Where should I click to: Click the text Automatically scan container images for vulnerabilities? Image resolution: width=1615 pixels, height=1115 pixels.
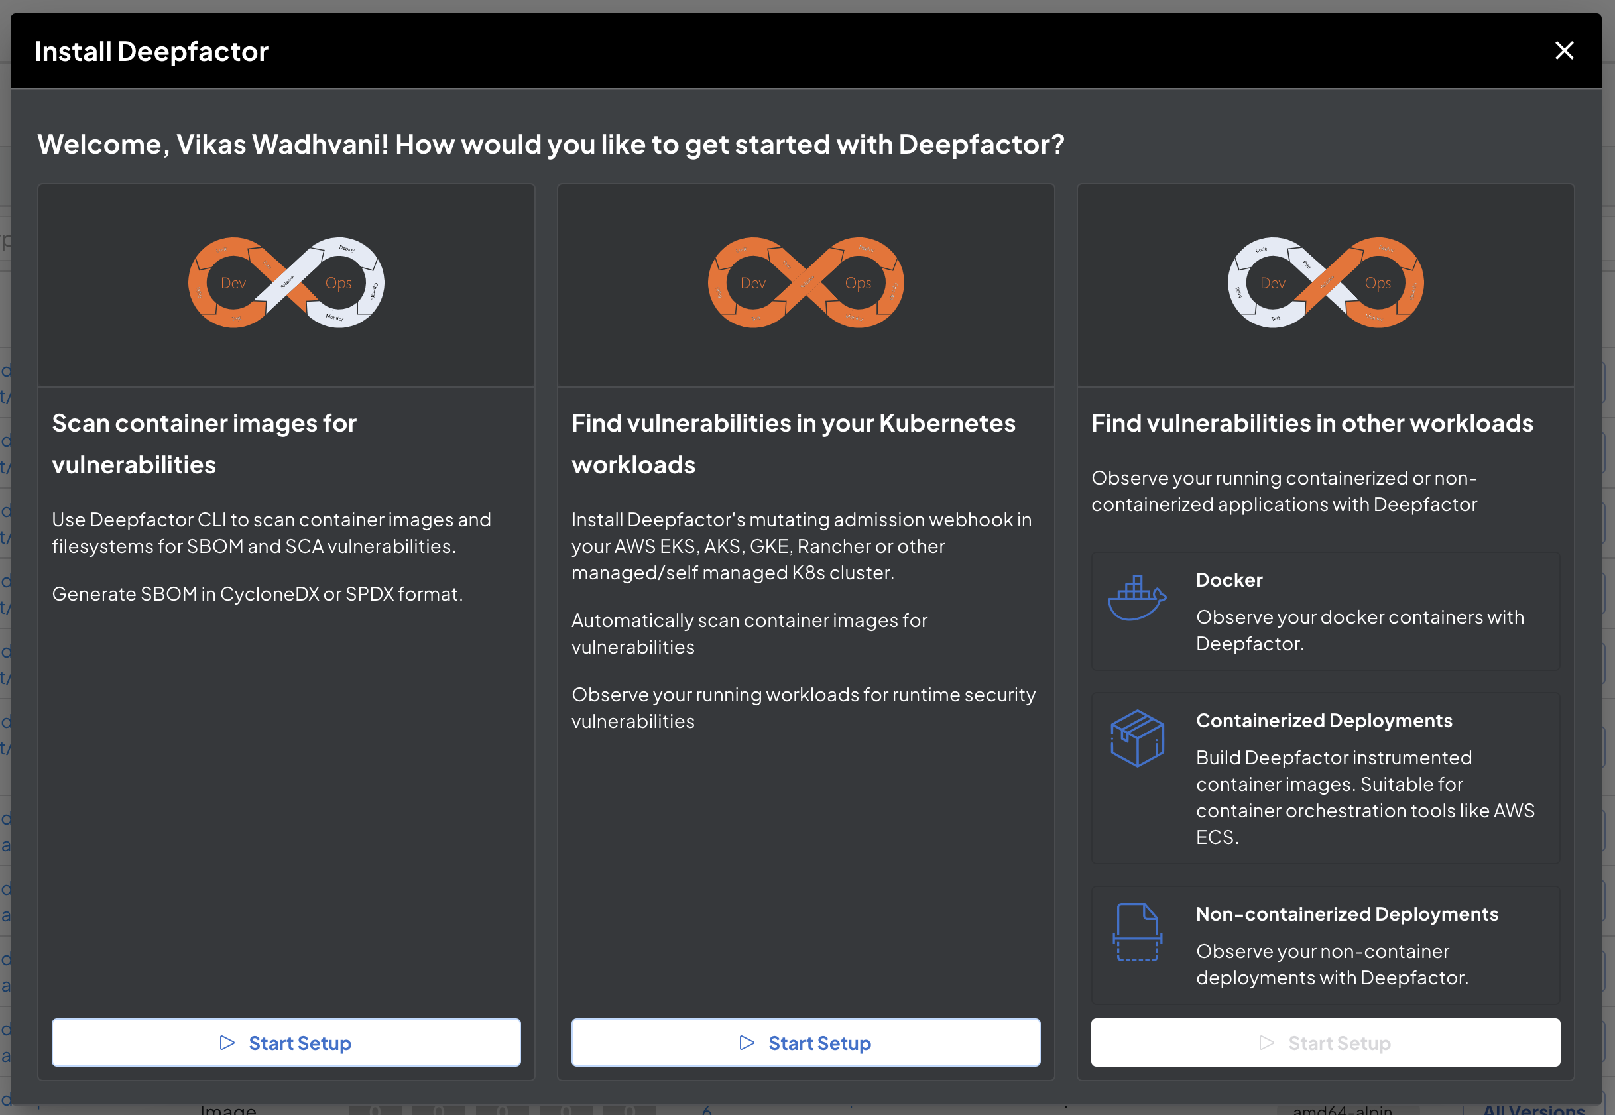point(750,634)
